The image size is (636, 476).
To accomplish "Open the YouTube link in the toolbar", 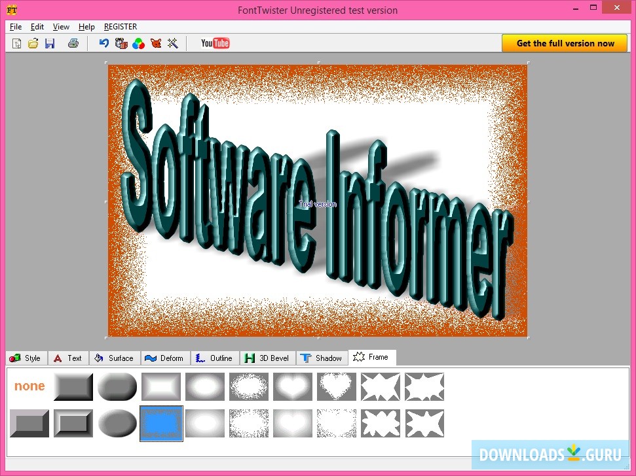I will pyautogui.click(x=215, y=43).
